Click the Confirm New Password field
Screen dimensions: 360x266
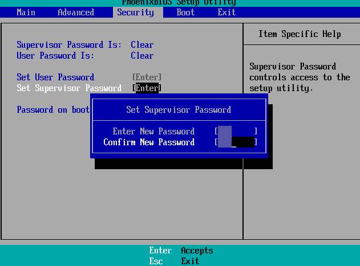click(x=236, y=142)
